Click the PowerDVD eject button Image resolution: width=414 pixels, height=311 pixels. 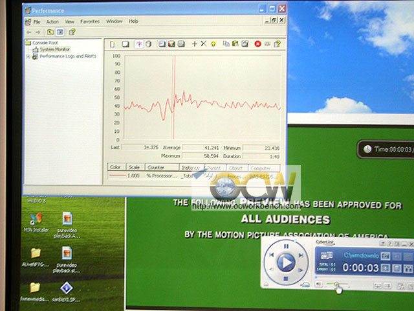coord(266,284)
